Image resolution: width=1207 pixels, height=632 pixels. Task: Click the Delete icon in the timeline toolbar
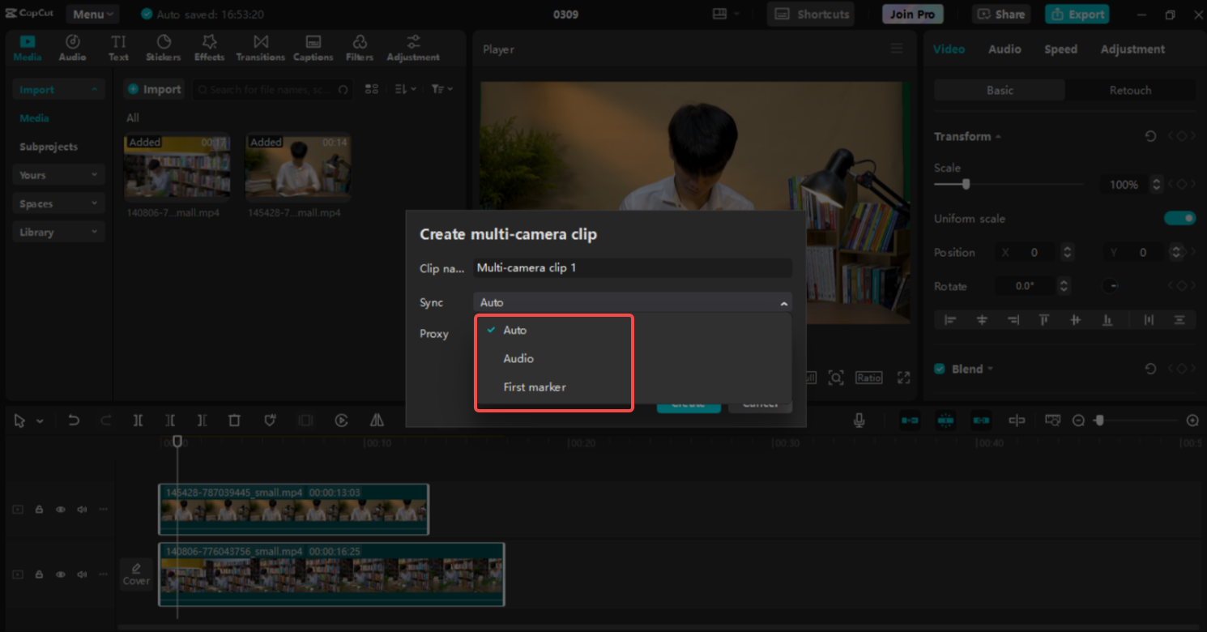point(234,421)
